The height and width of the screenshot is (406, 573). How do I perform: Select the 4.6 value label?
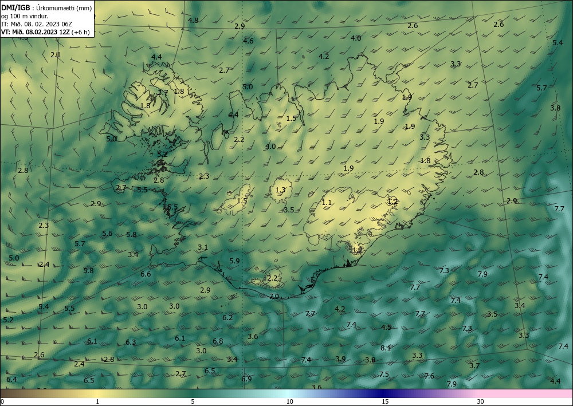tap(248, 41)
